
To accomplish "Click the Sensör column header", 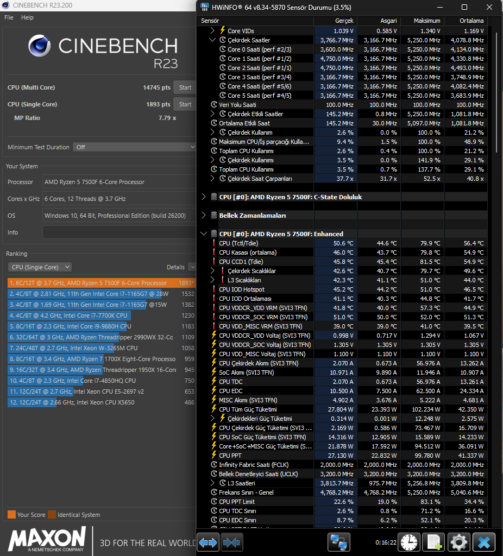I will coord(255,21).
